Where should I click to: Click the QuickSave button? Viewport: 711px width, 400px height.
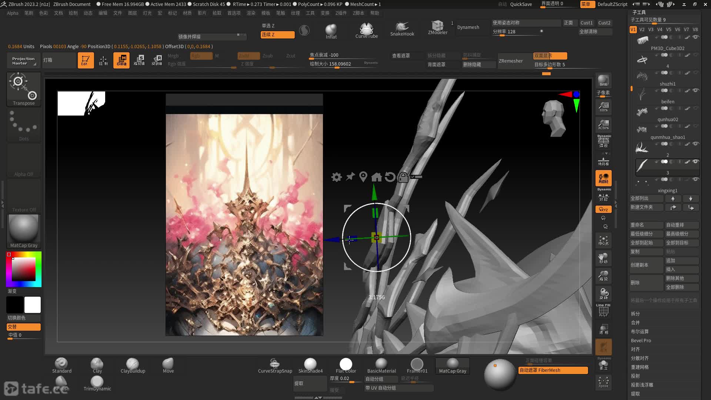click(521, 4)
